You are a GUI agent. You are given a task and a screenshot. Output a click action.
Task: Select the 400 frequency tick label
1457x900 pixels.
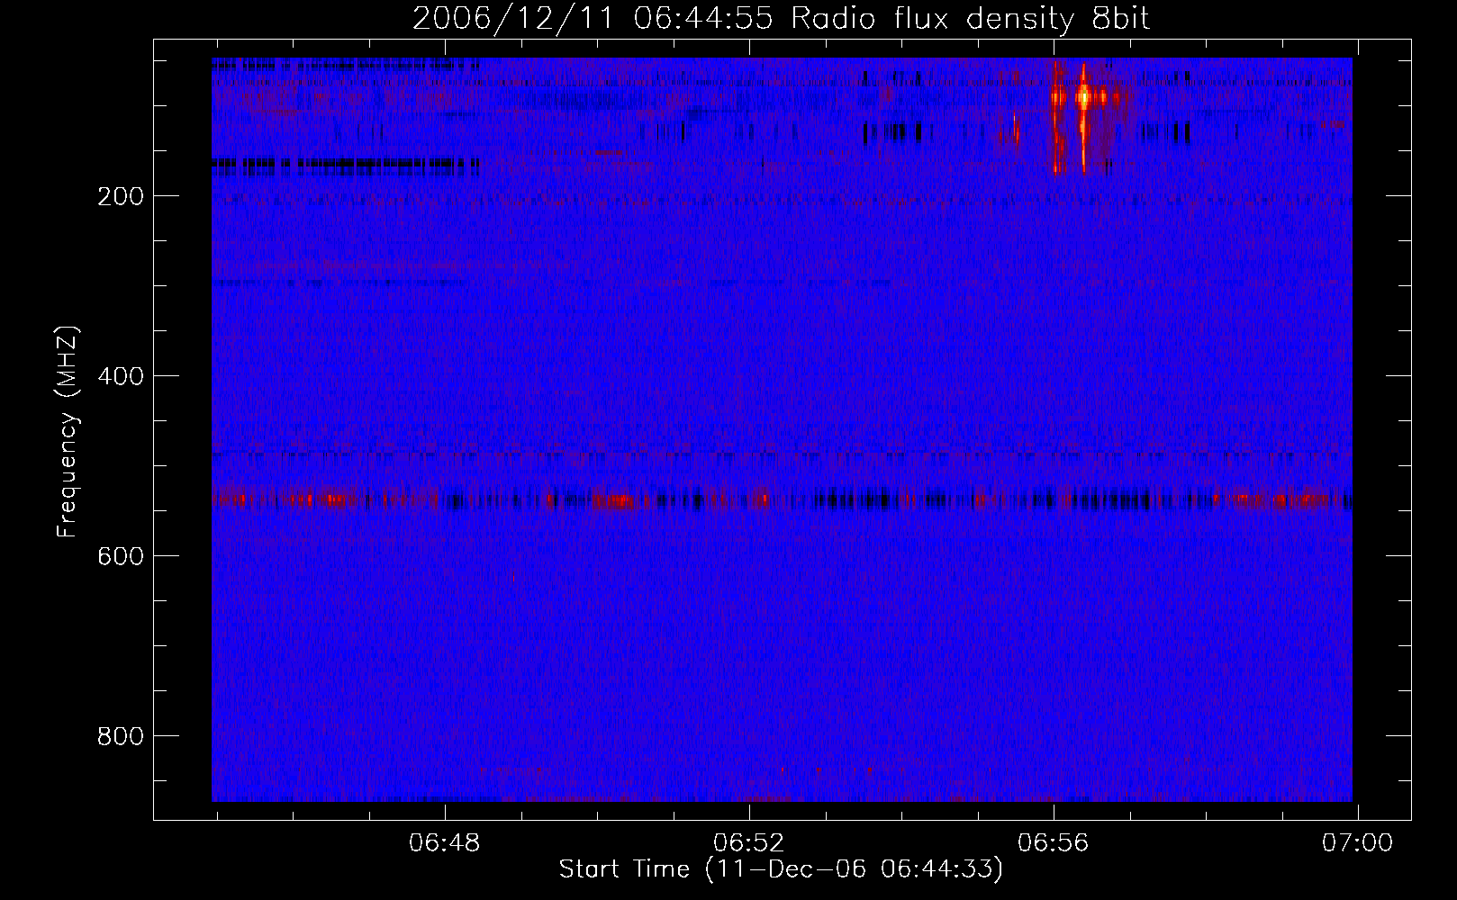click(x=121, y=376)
